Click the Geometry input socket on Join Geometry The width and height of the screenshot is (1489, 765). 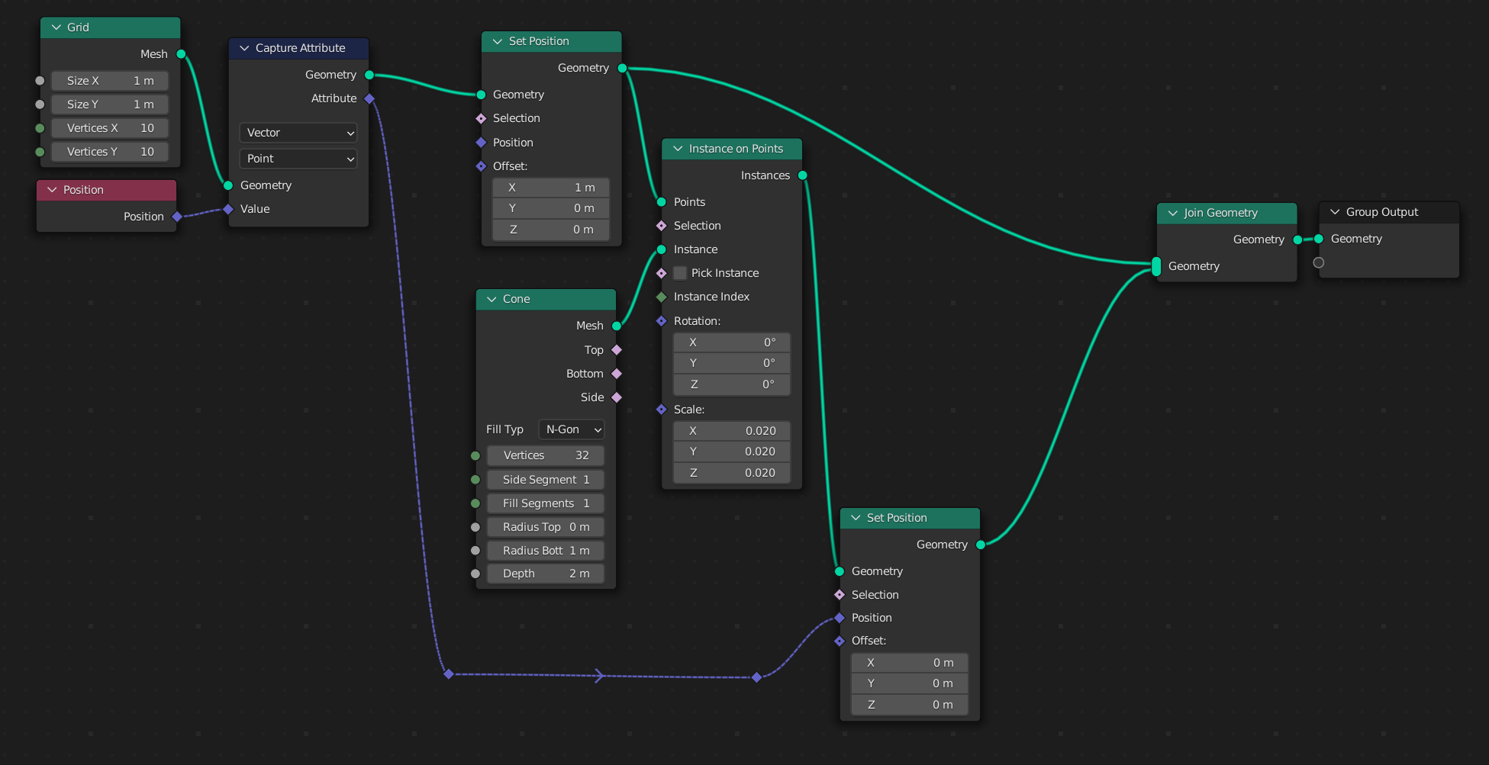[x=1155, y=266]
